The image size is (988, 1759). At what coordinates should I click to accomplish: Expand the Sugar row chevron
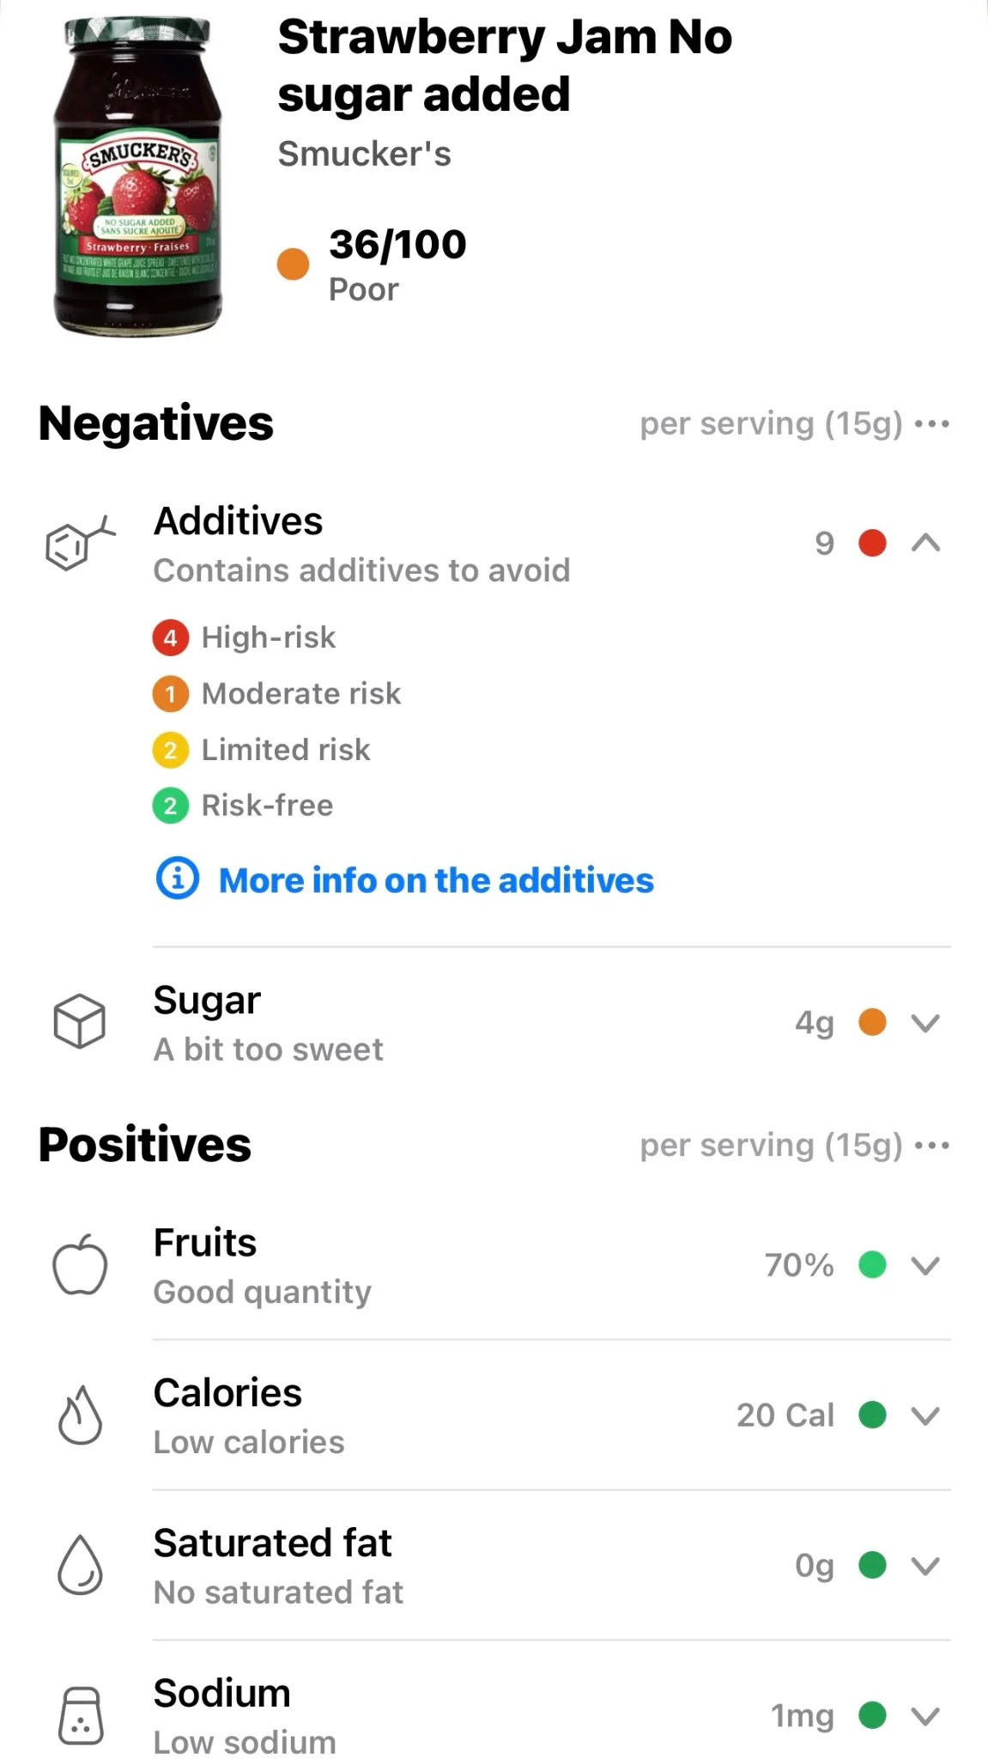(x=925, y=1023)
